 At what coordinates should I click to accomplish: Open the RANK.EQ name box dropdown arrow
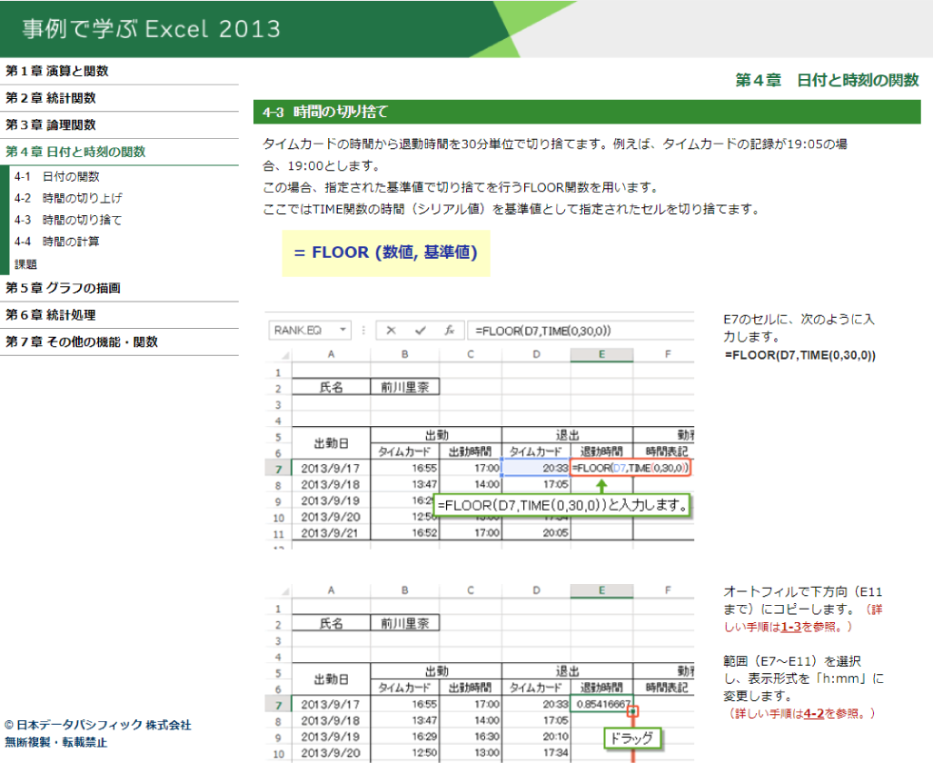[342, 330]
